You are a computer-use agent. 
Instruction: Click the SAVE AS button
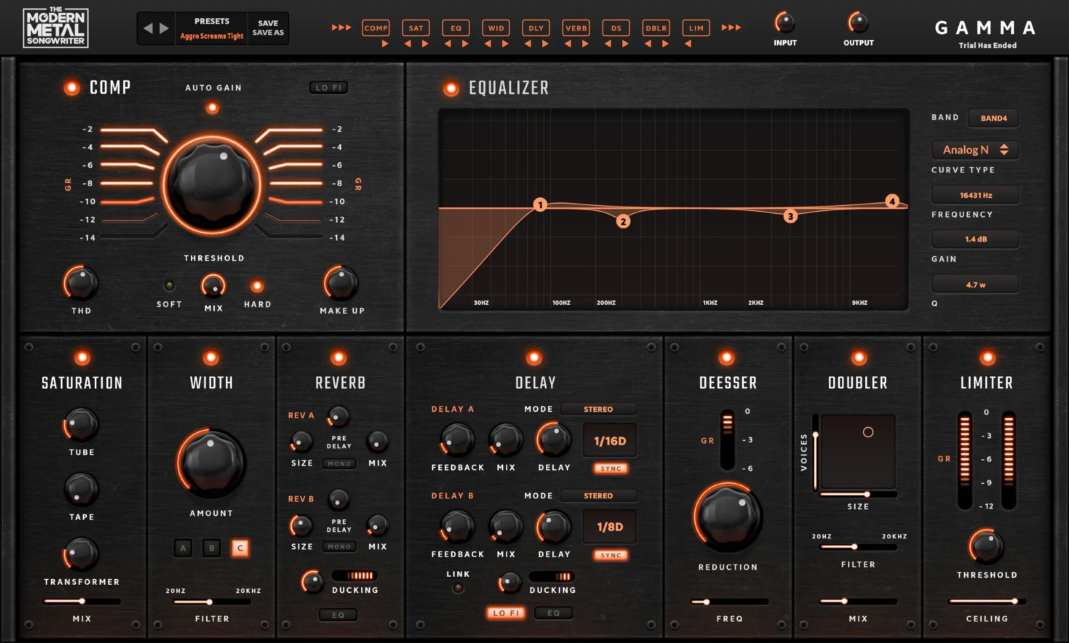coord(268,33)
